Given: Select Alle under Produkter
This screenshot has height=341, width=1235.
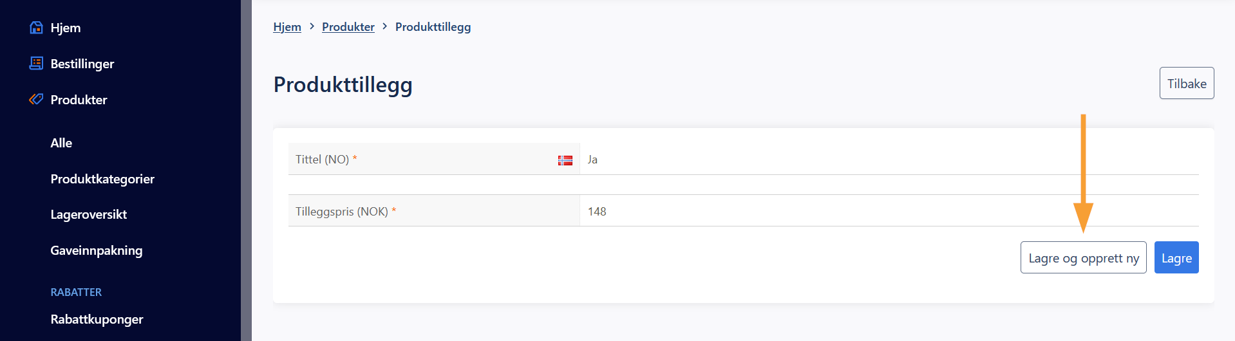Looking at the screenshot, I should point(61,143).
